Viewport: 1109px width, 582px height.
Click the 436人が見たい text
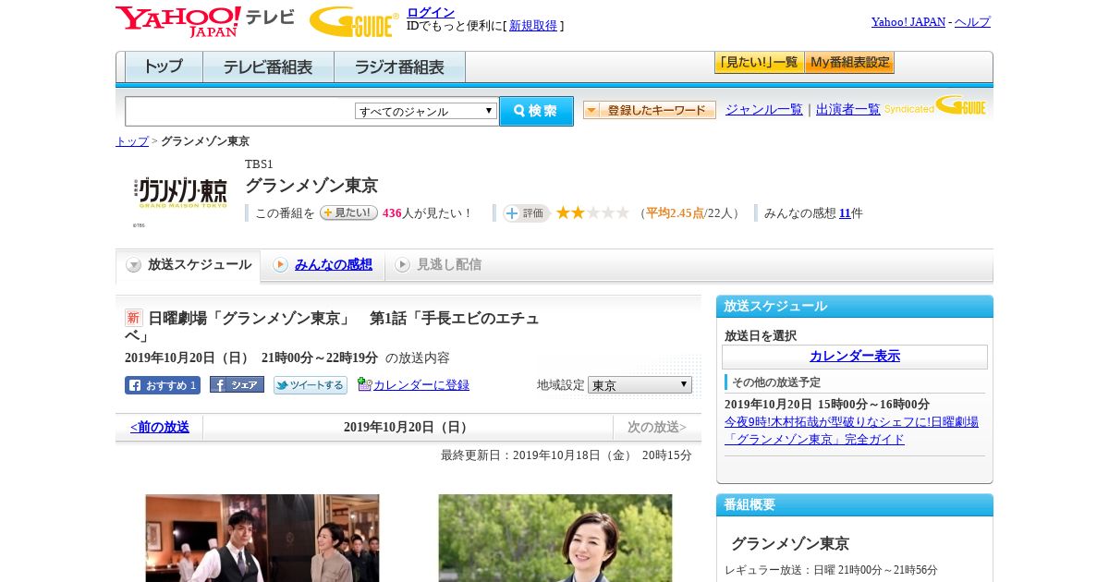point(426,213)
